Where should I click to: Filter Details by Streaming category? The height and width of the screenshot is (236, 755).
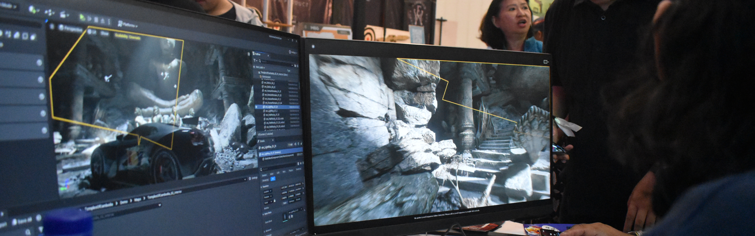265,180
